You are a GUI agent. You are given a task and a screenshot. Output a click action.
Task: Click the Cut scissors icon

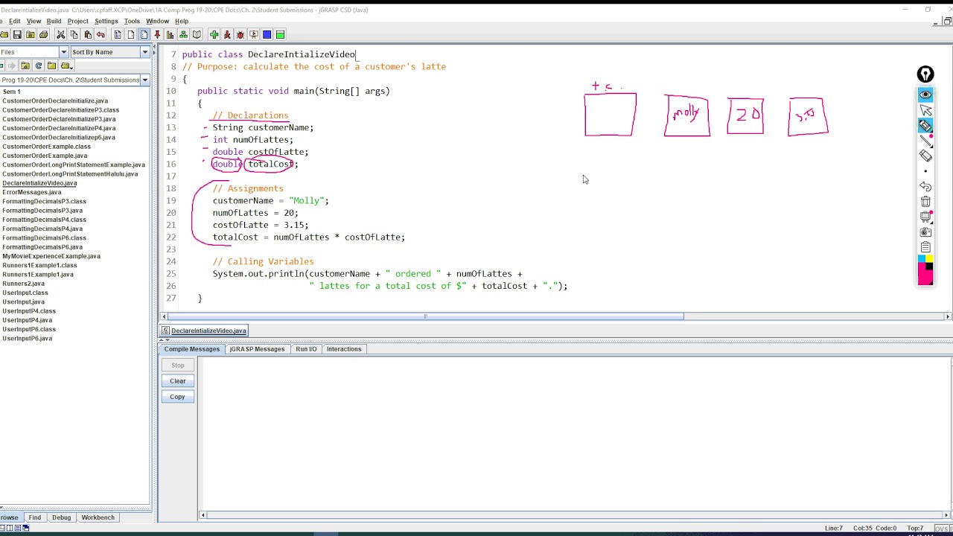pos(61,35)
